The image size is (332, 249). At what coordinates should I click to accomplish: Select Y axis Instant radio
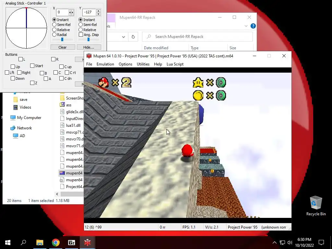[x=80, y=20]
